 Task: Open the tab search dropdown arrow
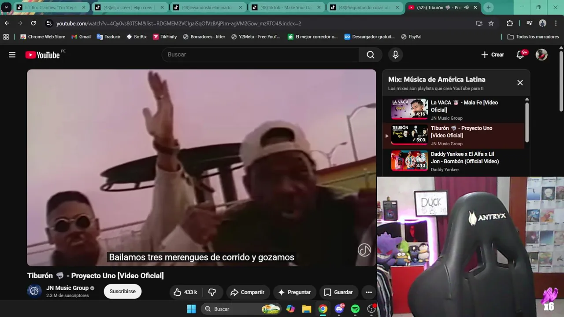[6, 7]
